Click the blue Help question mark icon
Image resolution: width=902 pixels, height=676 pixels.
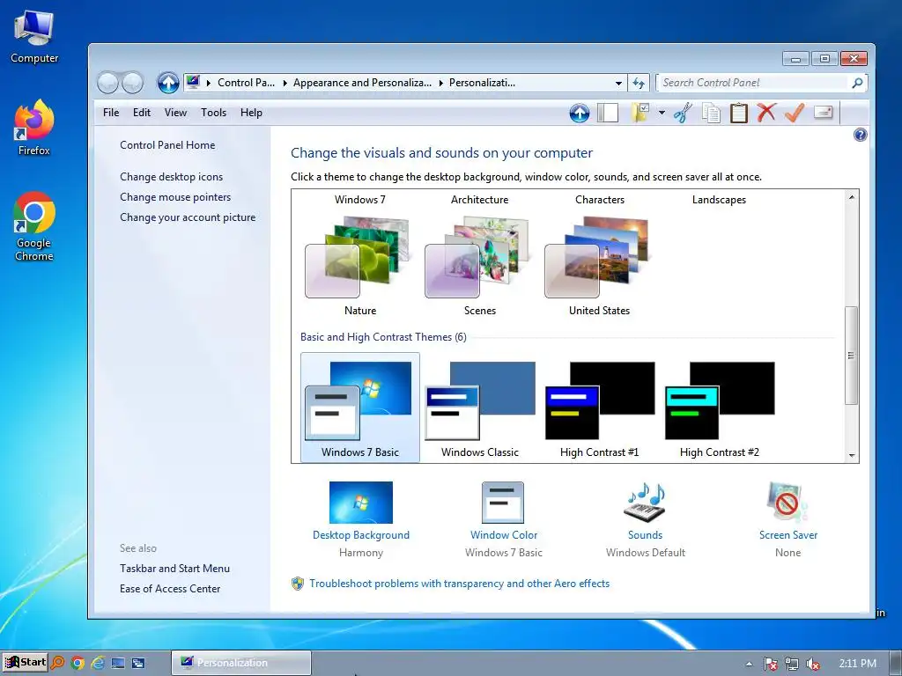pyautogui.click(x=860, y=135)
